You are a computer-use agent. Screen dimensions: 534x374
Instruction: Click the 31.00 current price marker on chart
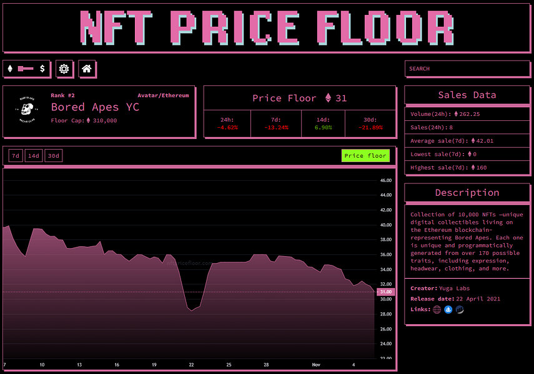click(385, 292)
